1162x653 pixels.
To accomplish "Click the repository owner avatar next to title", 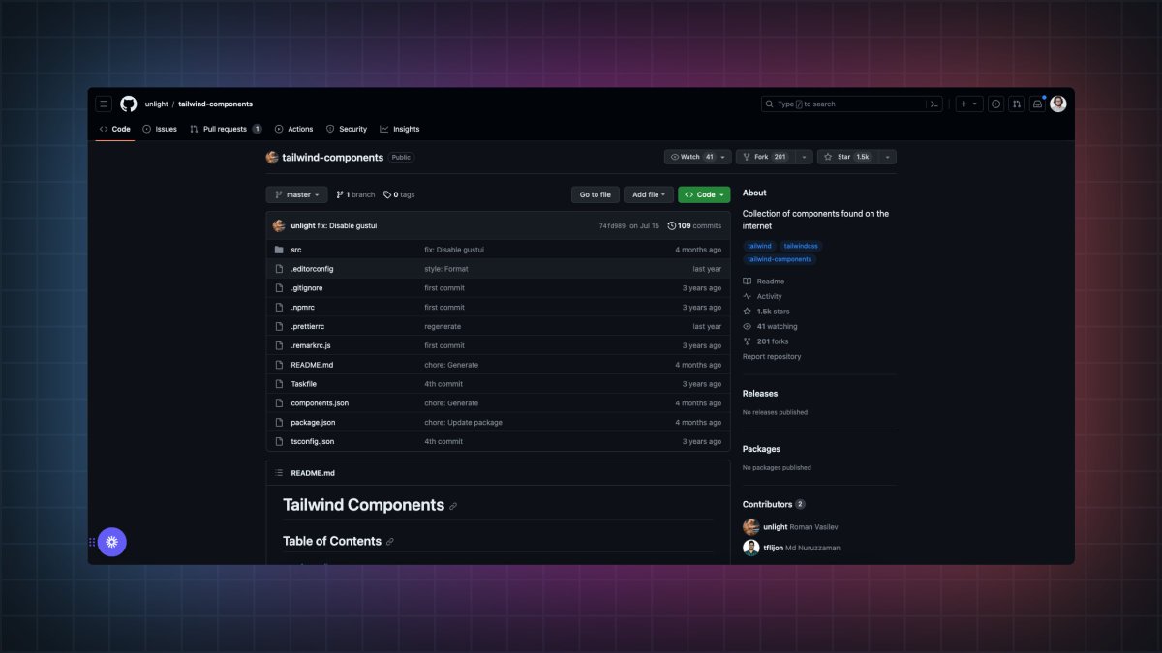I will 272,157.
